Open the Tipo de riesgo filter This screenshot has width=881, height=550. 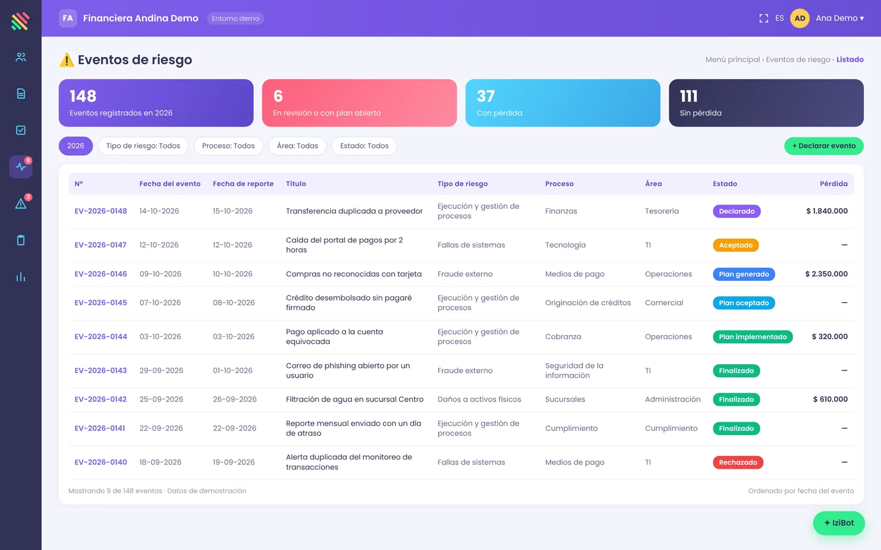pyautogui.click(x=143, y=146)
